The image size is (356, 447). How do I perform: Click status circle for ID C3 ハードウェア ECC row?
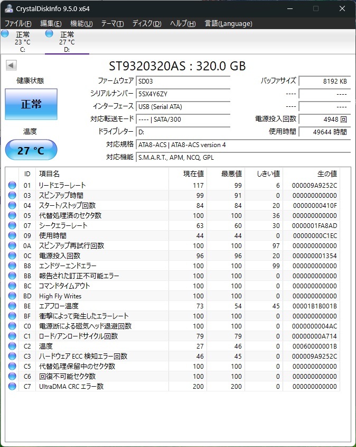coord(12,356)
